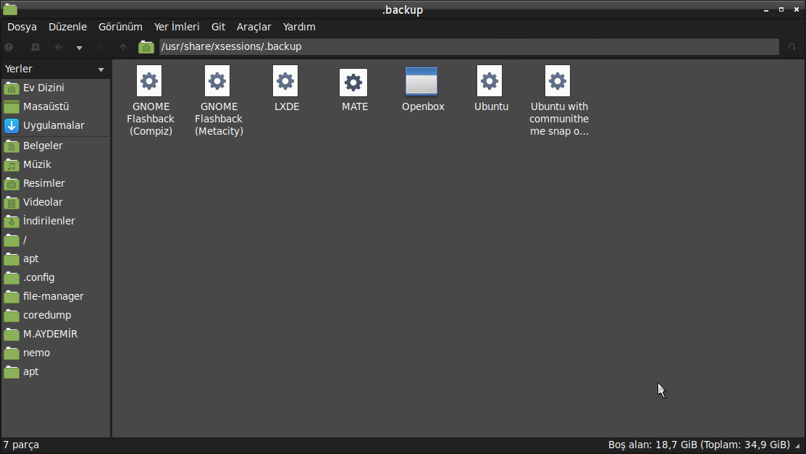Open the root / bookmark in sidebar
This screenshot has height=454, width=806.
(x=56, y=240)
